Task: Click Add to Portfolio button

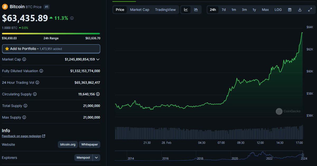Action: coord(51,49)
